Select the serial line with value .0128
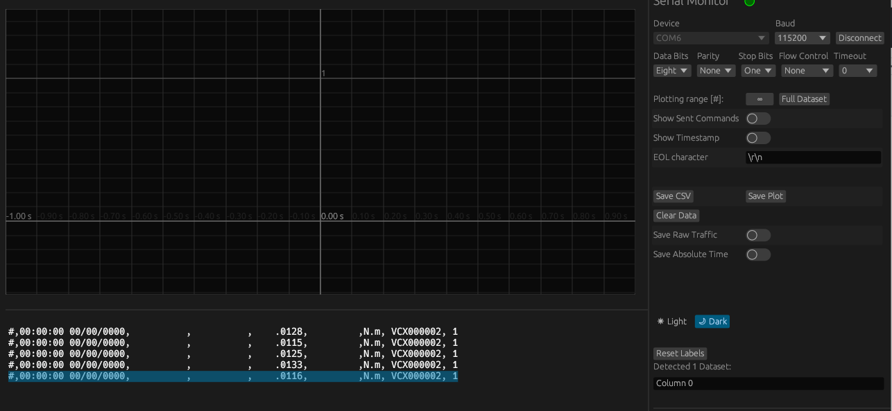 click(x=233, y=332)
